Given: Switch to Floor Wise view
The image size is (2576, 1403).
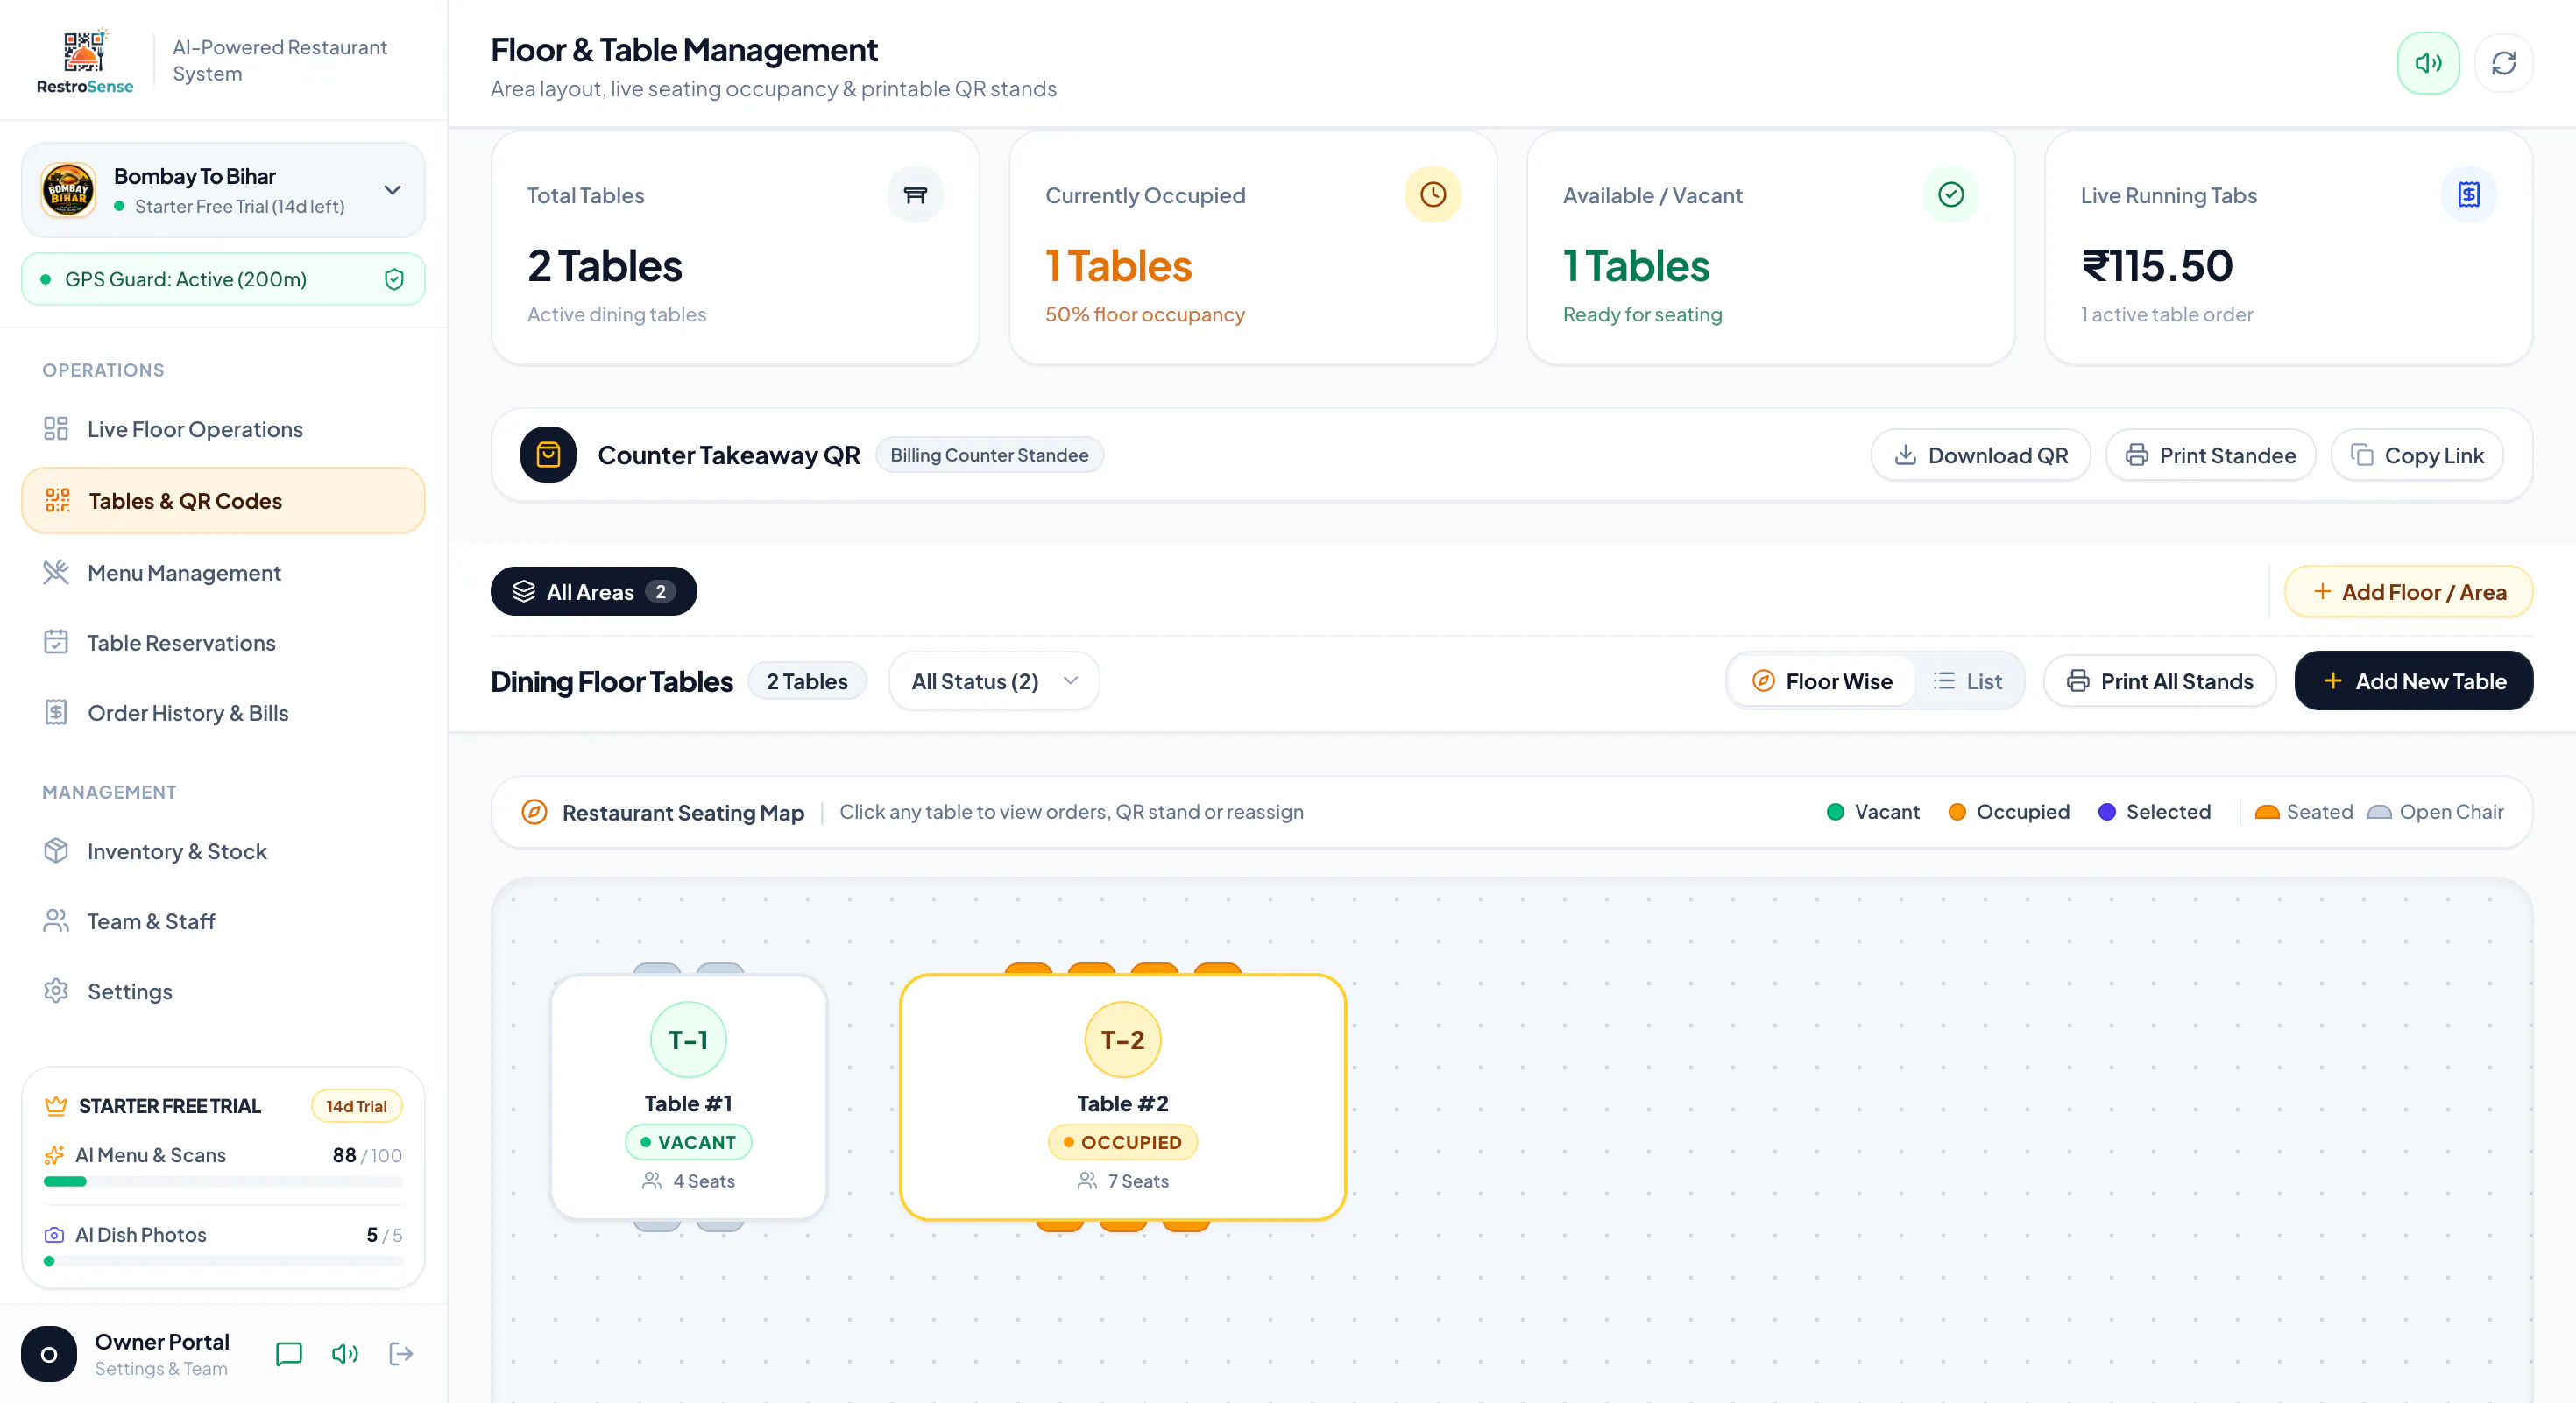Looking at the screenshot, I should [1822, 681].
